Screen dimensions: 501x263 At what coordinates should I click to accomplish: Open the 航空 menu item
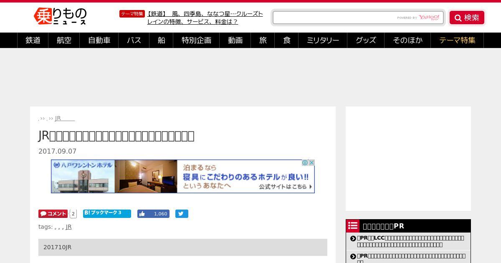(64, 40)
